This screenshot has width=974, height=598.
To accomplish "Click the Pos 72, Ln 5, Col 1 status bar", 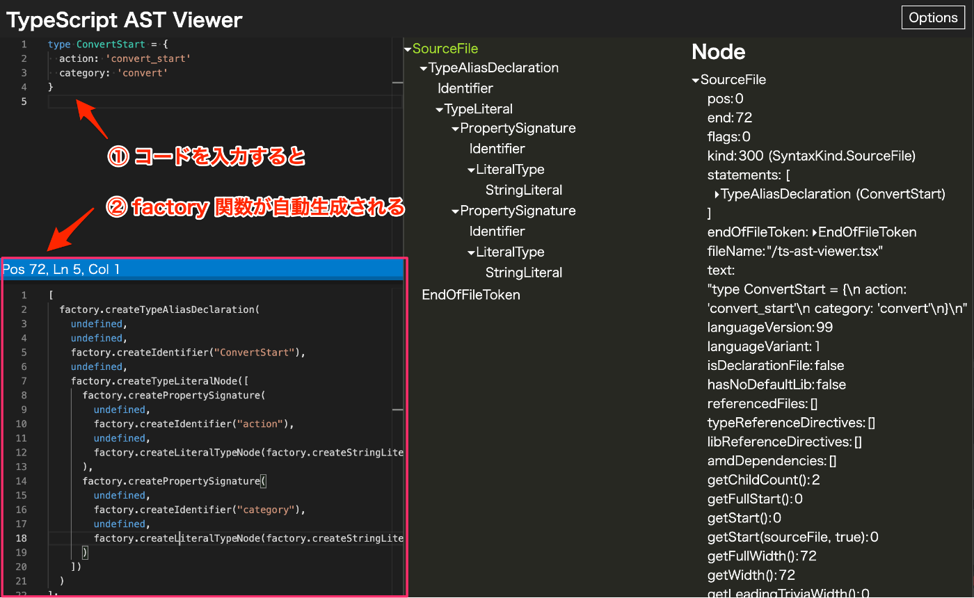I will coord(202,269).
